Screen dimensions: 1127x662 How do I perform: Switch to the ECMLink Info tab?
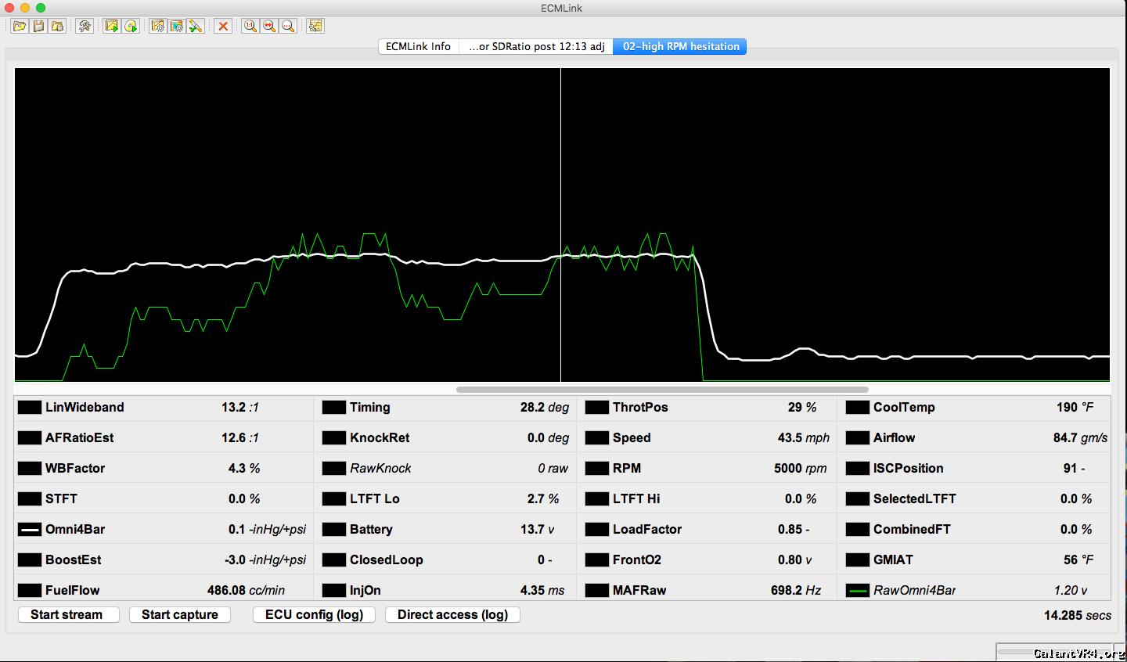(418, 47)
